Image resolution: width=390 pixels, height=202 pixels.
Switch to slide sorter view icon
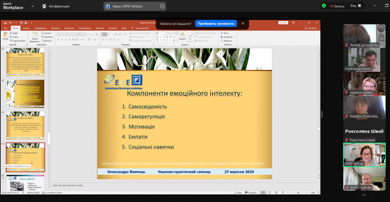[269, 193]
